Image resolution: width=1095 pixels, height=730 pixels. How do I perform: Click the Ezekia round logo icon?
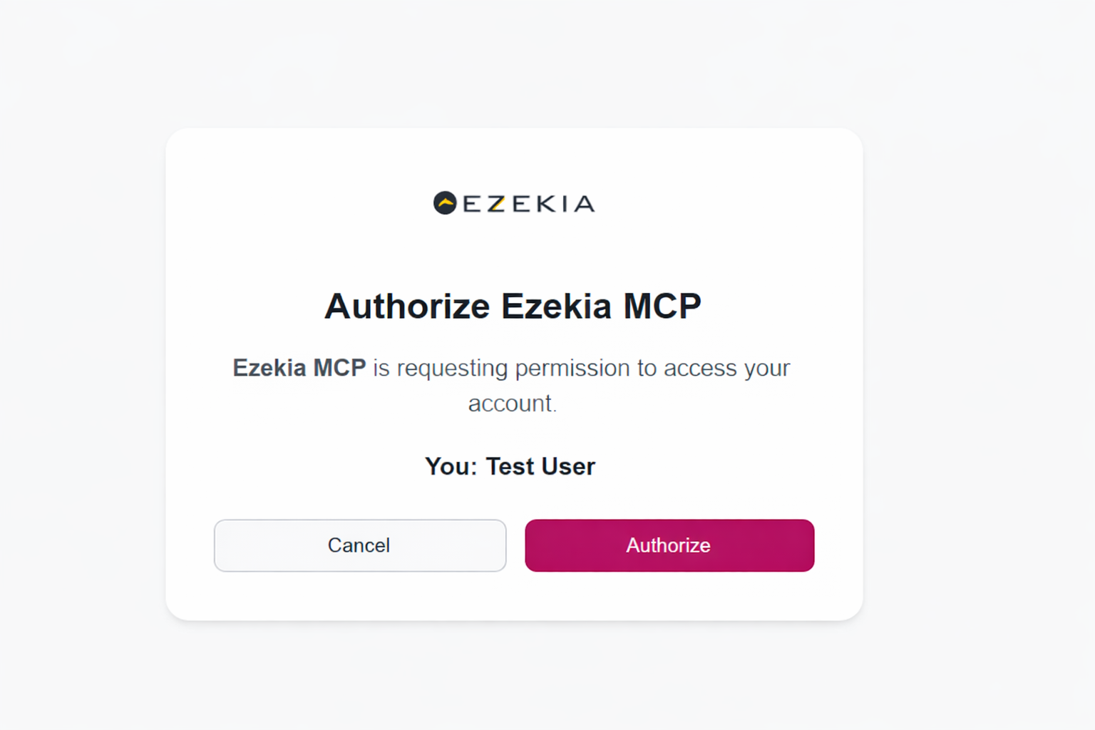(x=445, y=203)
